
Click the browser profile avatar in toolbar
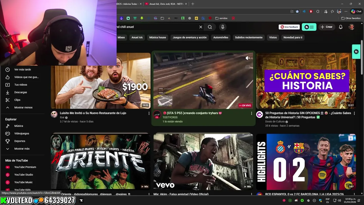point(339,11)
